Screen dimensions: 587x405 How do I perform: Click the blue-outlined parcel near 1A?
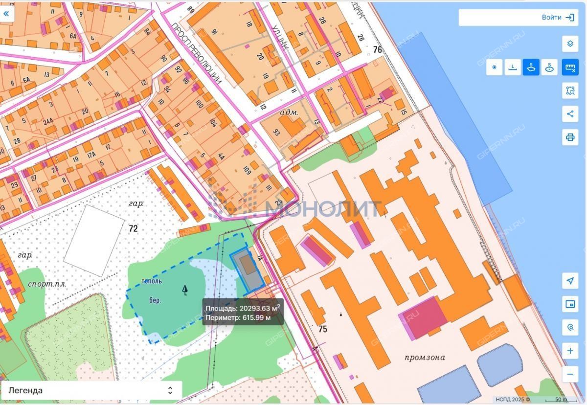click(x=248, y=270)
